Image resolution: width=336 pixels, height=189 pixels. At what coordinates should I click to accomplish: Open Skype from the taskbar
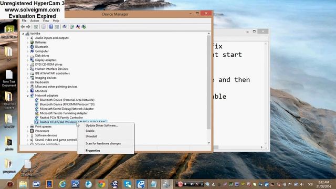[128, 184]
